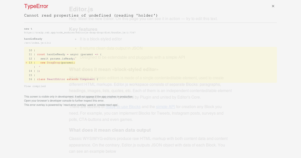Dismiss the error overlay with the X

(273, 6)
